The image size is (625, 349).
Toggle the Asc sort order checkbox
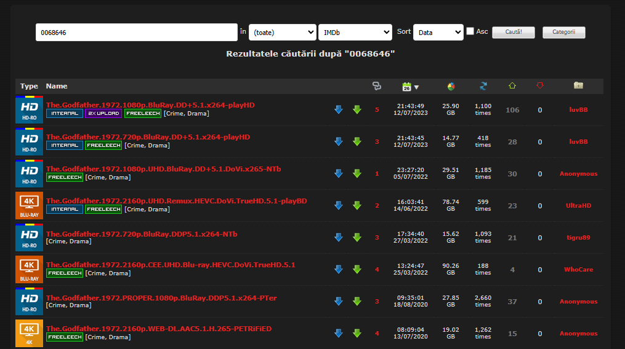pos(470,31)
